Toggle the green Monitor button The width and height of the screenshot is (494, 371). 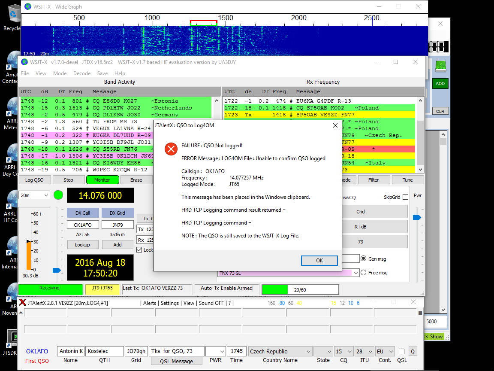102,180
